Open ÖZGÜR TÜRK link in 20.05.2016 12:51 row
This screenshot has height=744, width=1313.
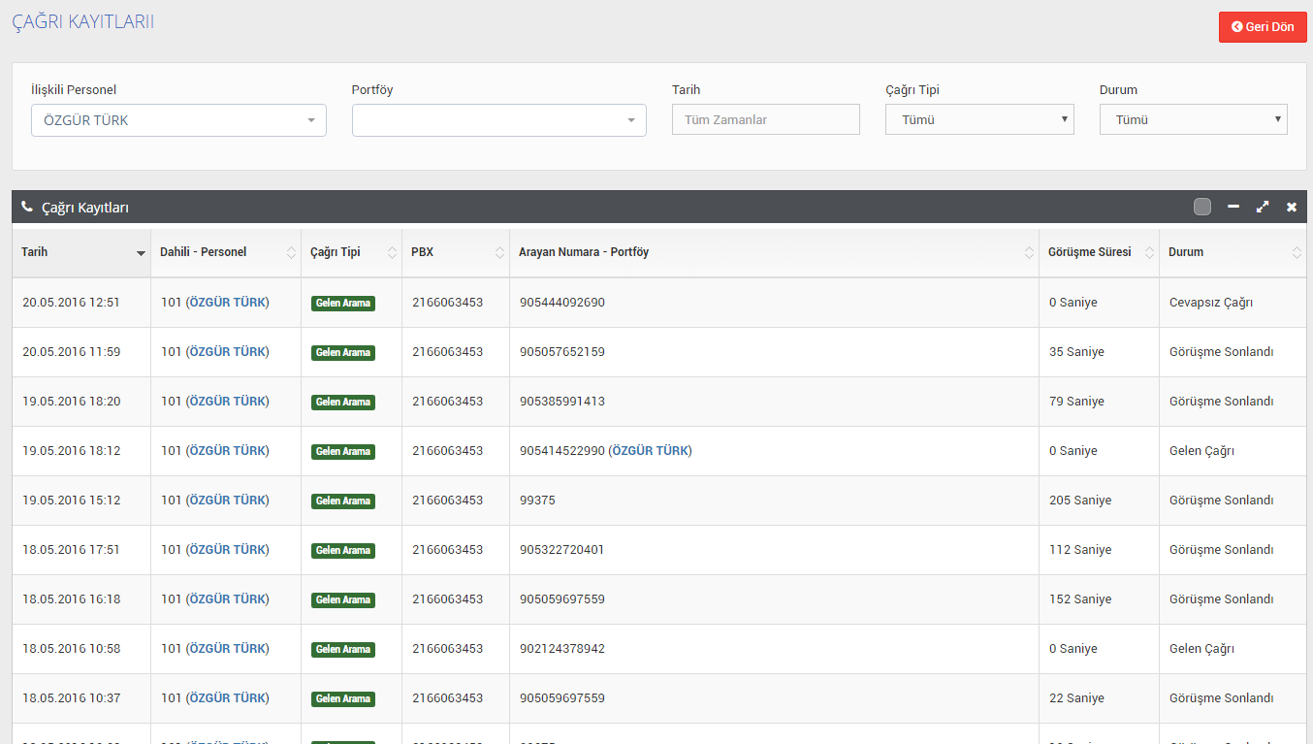pos(228,303)
